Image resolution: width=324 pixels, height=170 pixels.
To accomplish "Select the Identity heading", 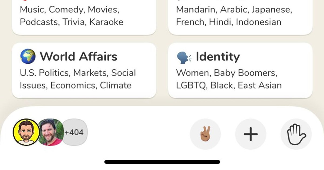I will coord(218,57).
